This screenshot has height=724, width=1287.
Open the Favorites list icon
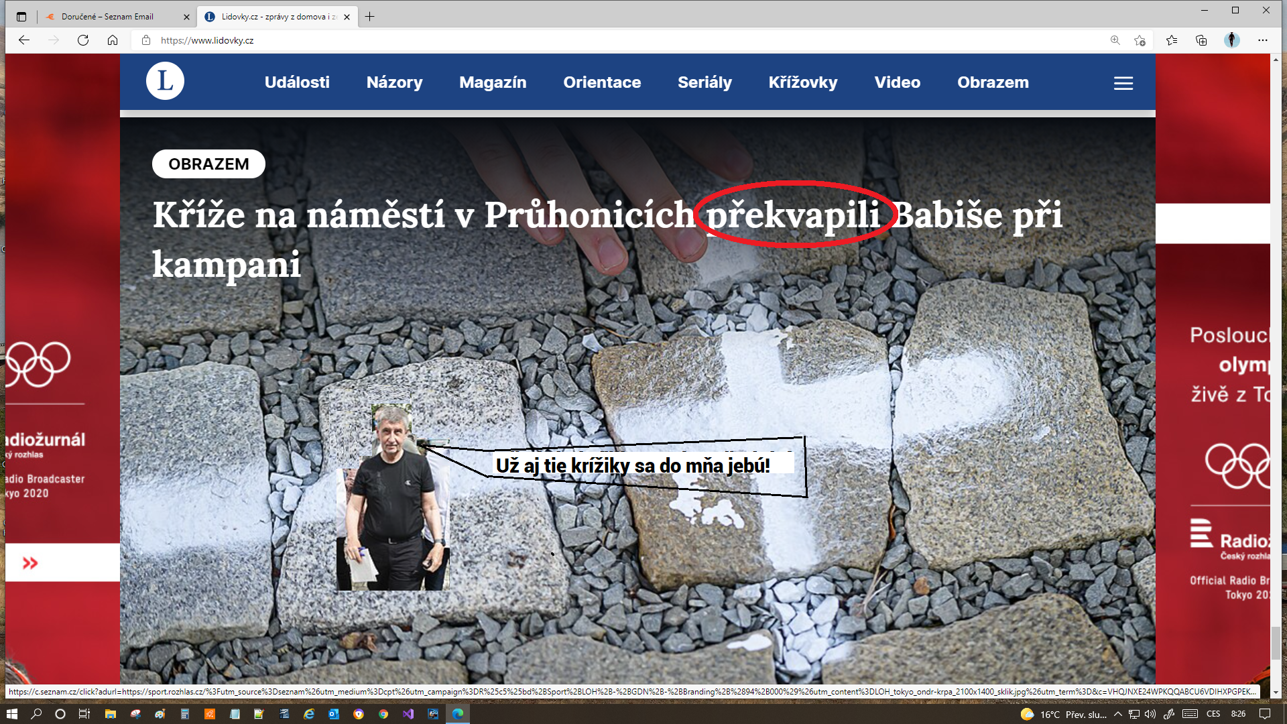pos(1172,40)
